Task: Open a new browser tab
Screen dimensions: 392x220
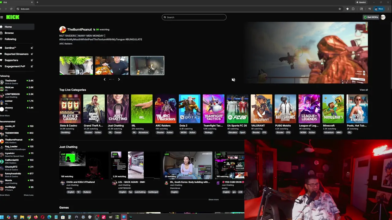Action: pyautogui.click(x=37, y=2)
